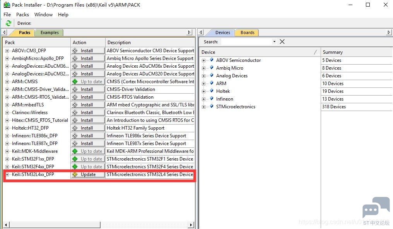This screenshot has width=393, height=229.
Task: Sort by the Device column header
Action: click(x=260, y=52)
